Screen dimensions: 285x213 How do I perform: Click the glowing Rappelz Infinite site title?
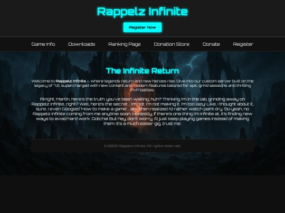(142, 12)
